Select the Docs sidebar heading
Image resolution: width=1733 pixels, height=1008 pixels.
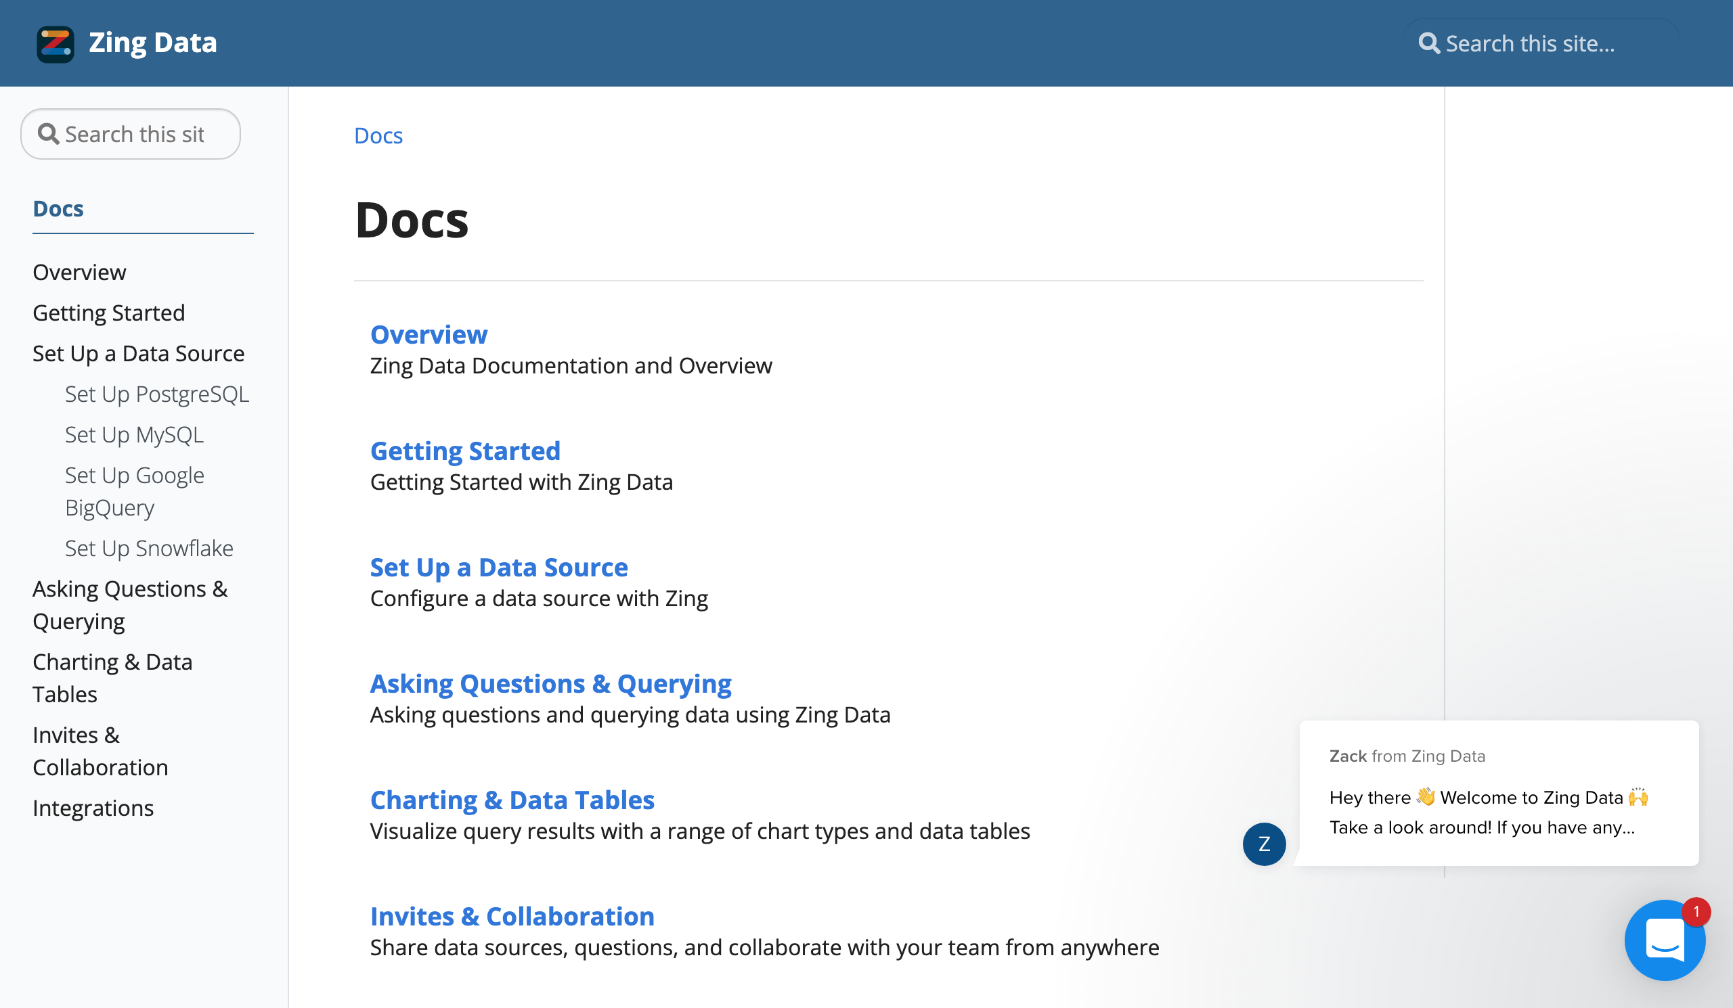(58, 209)
